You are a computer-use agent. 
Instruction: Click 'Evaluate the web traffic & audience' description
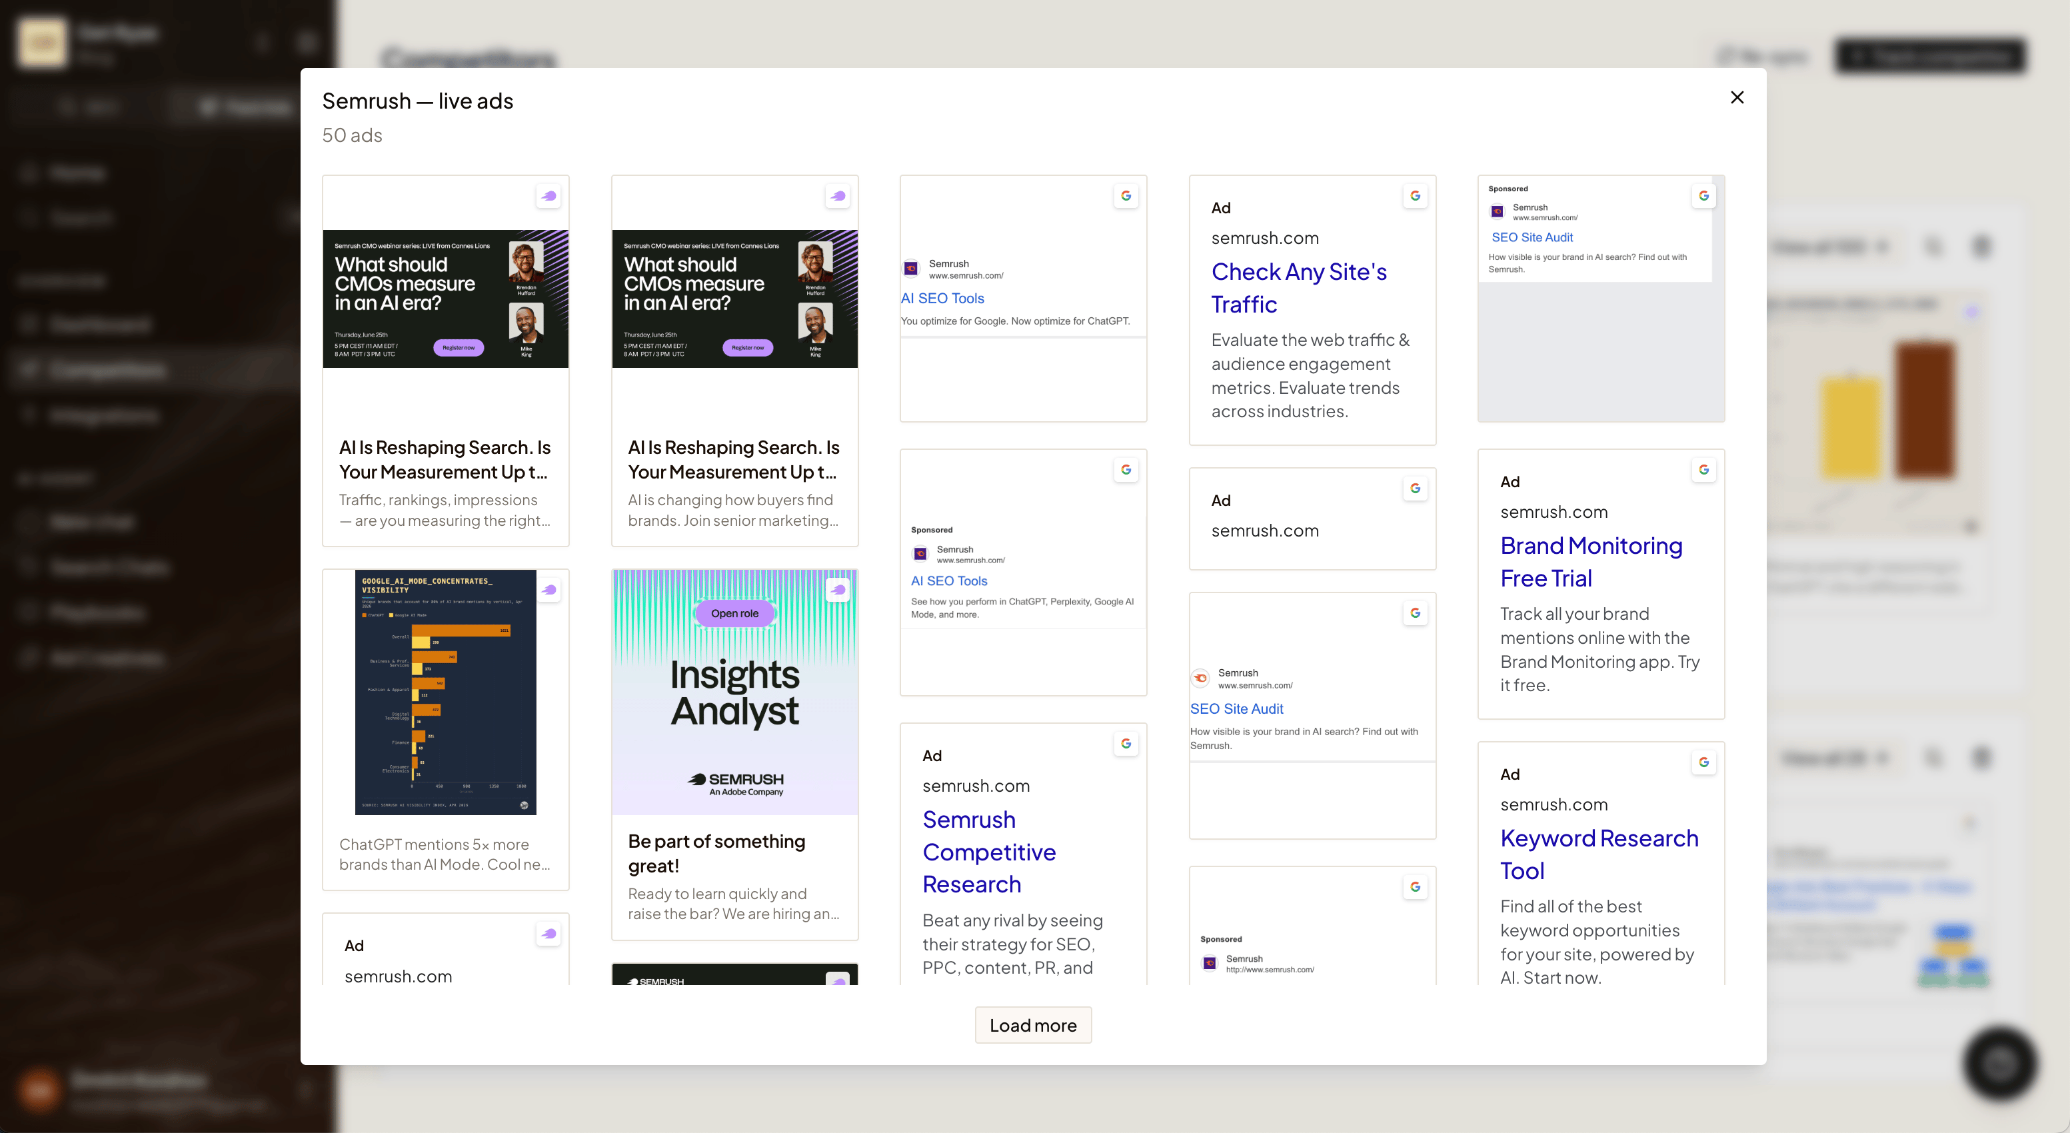click(1310, 375)
